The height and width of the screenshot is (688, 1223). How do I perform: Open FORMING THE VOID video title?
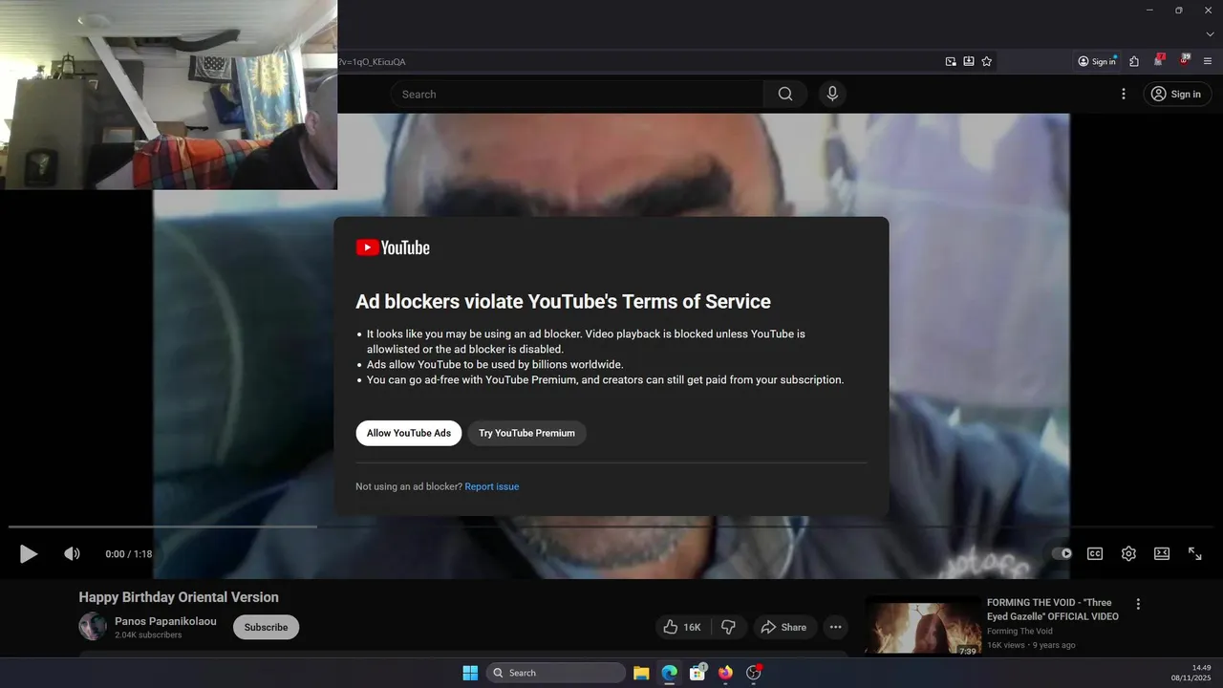click(x=1053, y=610)
